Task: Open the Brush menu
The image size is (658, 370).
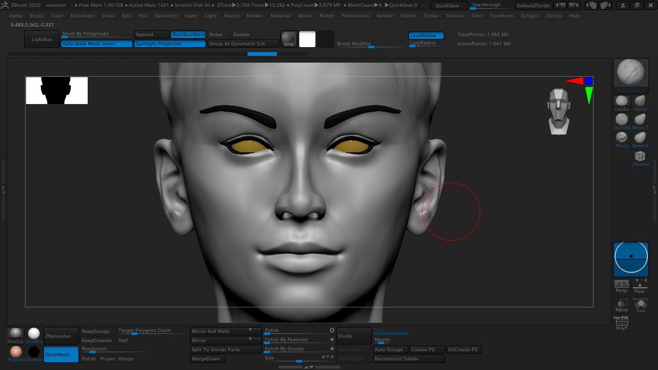Action: 37,16
